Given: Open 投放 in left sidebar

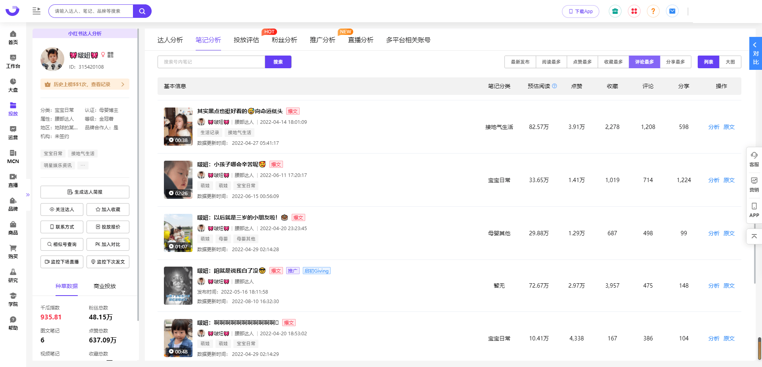Looking at the screenshot, I should tap(13, 109).
